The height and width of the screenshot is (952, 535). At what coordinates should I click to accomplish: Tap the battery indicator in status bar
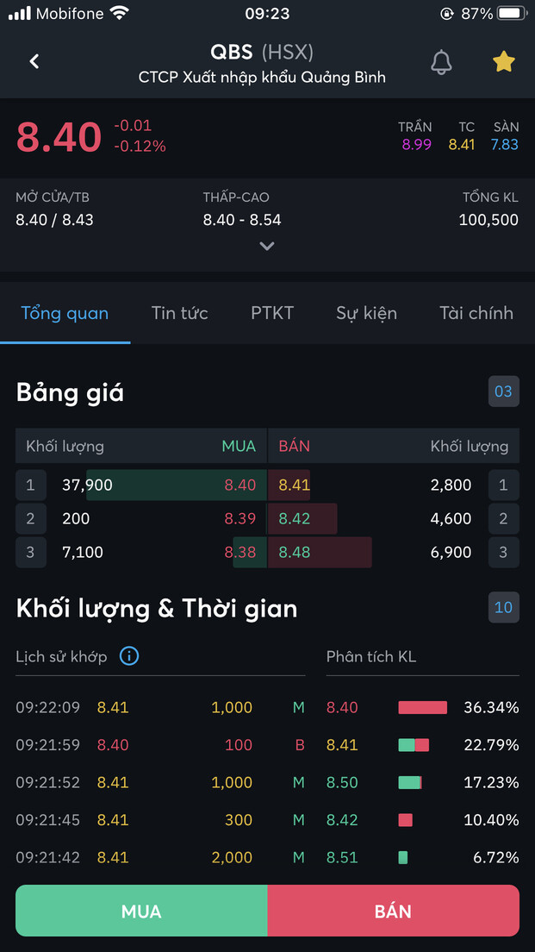tap(511, 14)
